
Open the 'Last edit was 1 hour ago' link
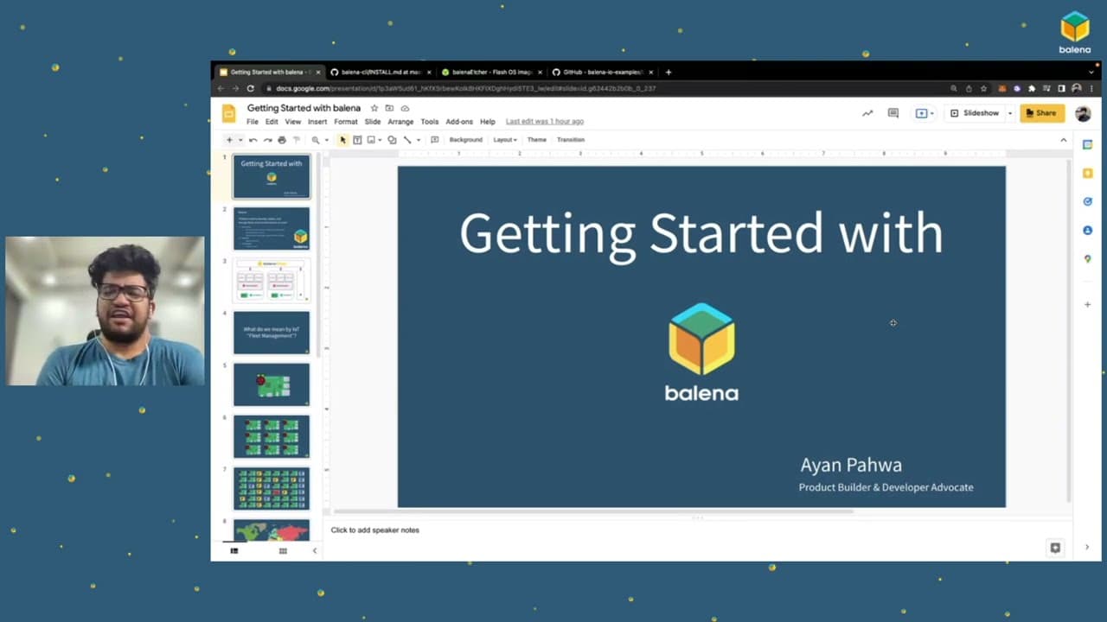point(545,122)
